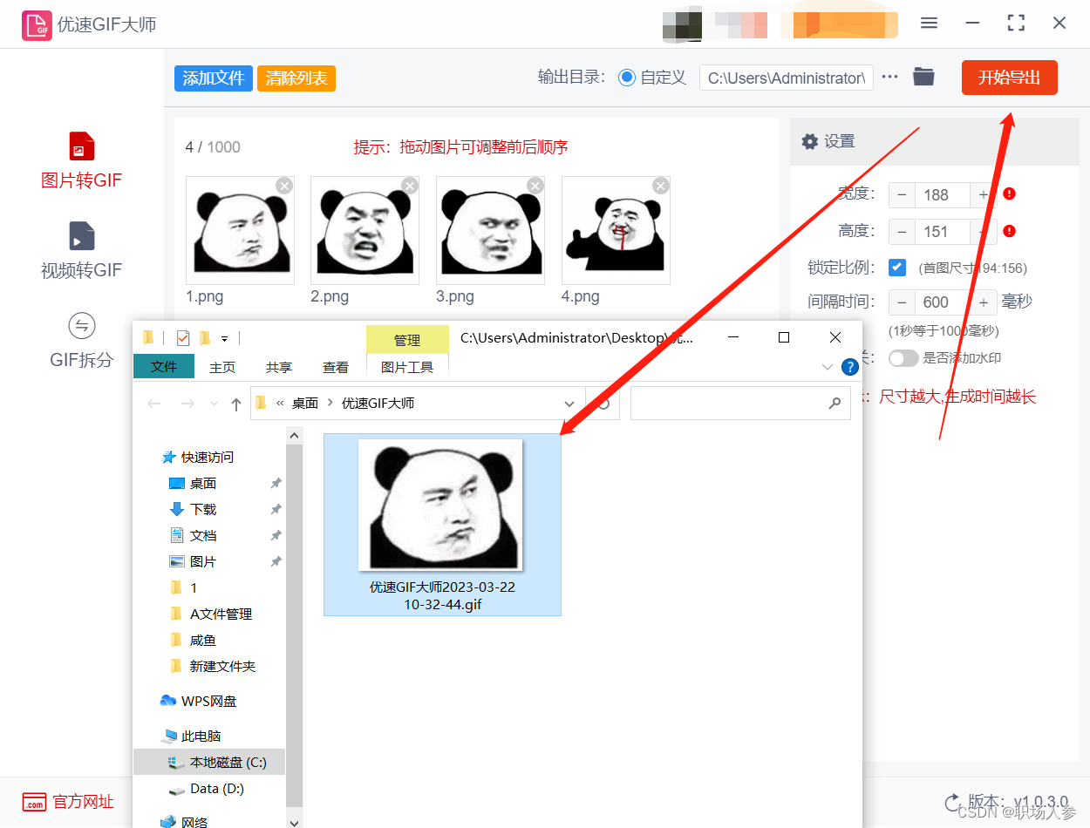The image size is (1090, 828).
Task: Click the properties checkmark icon in Explorer toolbar
Action: click(182, 337)
